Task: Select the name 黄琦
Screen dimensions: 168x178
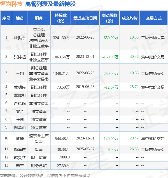Action: (20, 139)
